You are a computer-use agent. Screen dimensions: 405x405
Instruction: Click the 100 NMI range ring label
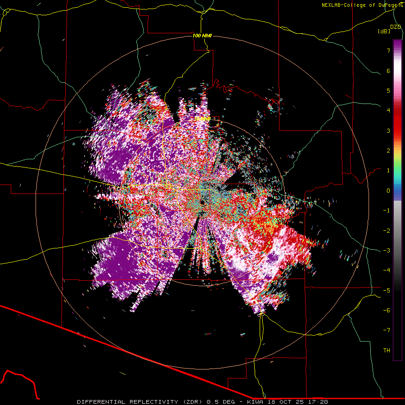click(x=202, y=36)
